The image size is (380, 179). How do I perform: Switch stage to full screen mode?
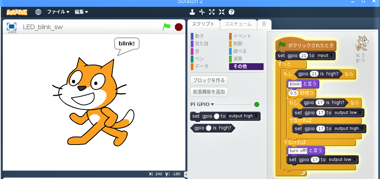[12, 26]
